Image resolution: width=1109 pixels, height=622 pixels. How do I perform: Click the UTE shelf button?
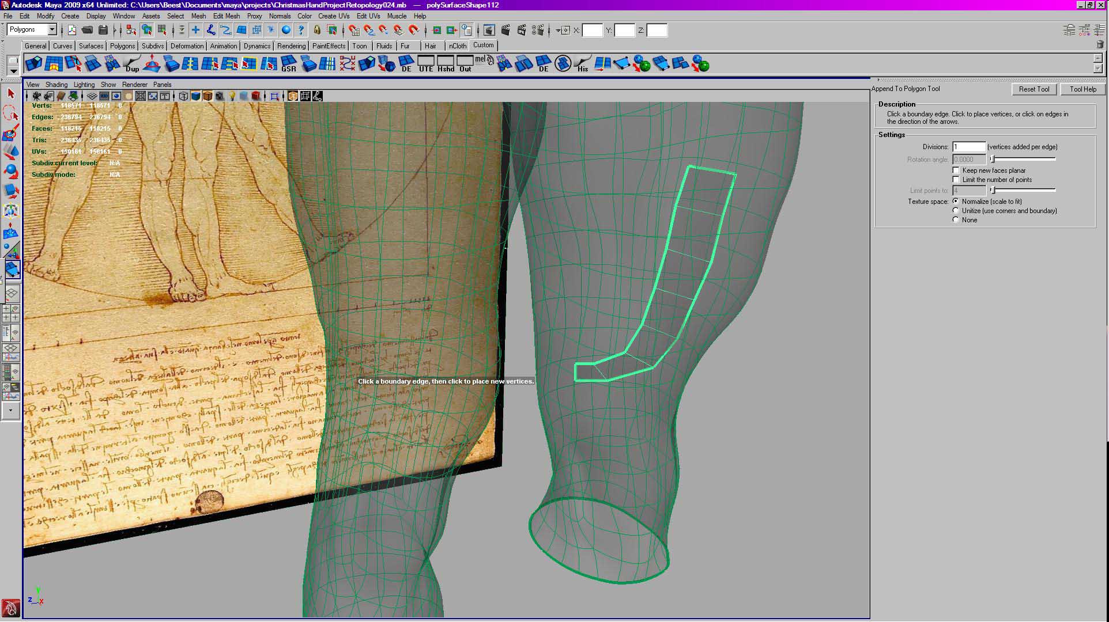pyautogui.click(x=426, y=63)
